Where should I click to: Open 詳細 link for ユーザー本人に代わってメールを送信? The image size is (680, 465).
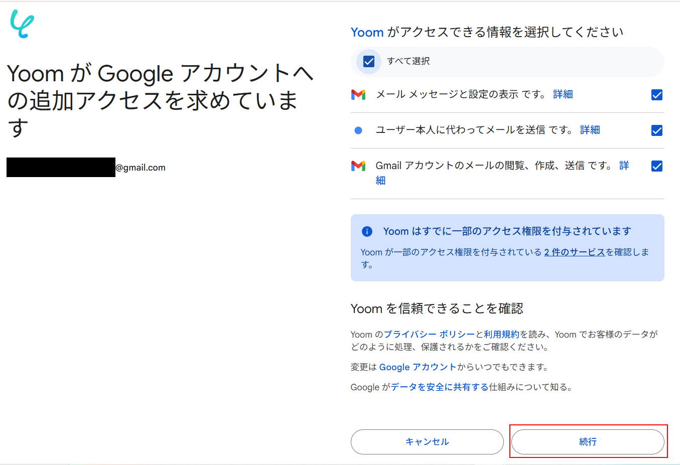tap(590, 130)
